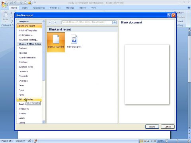Open zoom dialog via 100% label
The width and height of the screenshot is (191, 143).
161,141
